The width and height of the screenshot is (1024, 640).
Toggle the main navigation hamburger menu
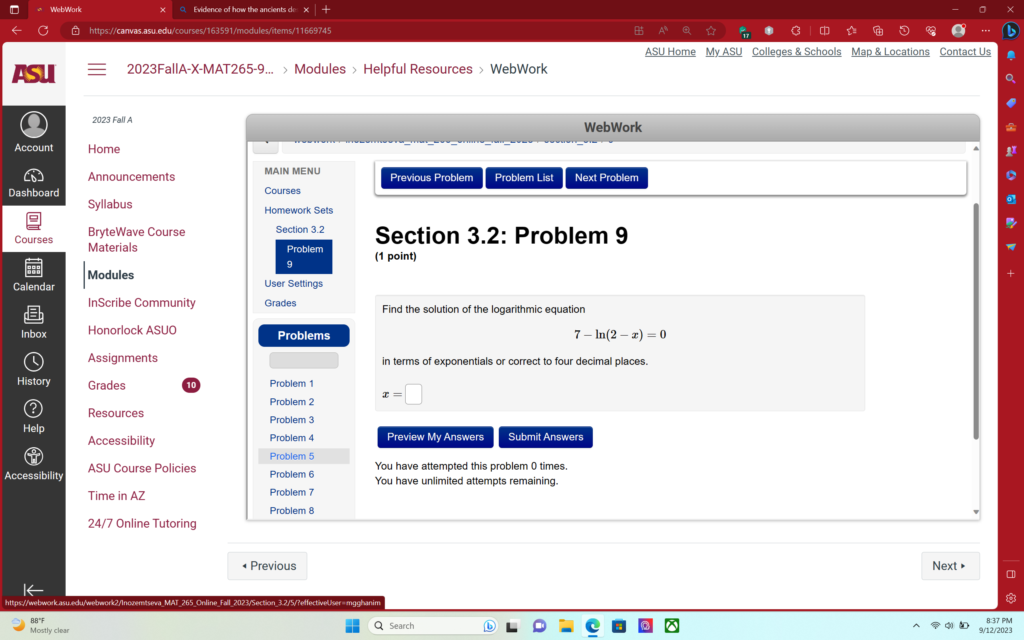[96, 68]
